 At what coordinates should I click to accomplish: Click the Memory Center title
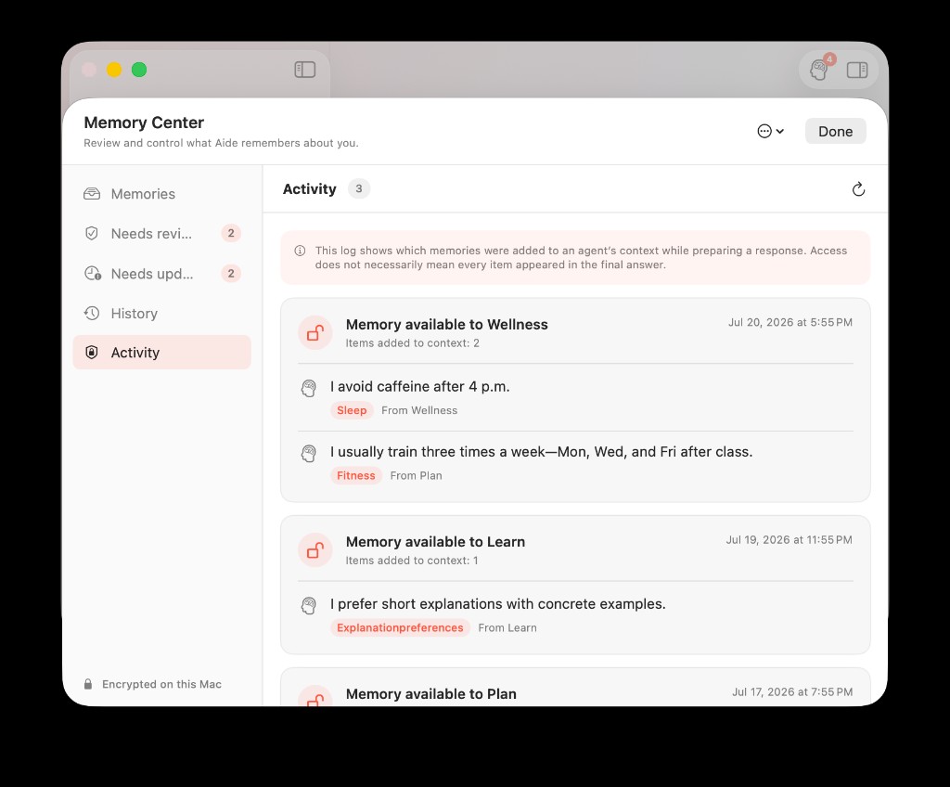144,123
